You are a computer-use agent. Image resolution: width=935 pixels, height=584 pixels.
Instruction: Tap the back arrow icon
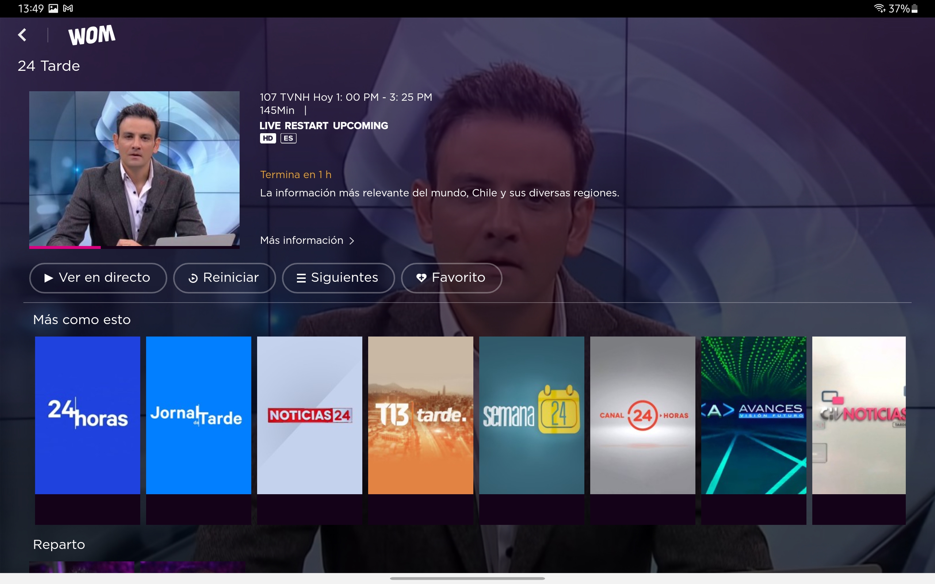click(22, 35)
